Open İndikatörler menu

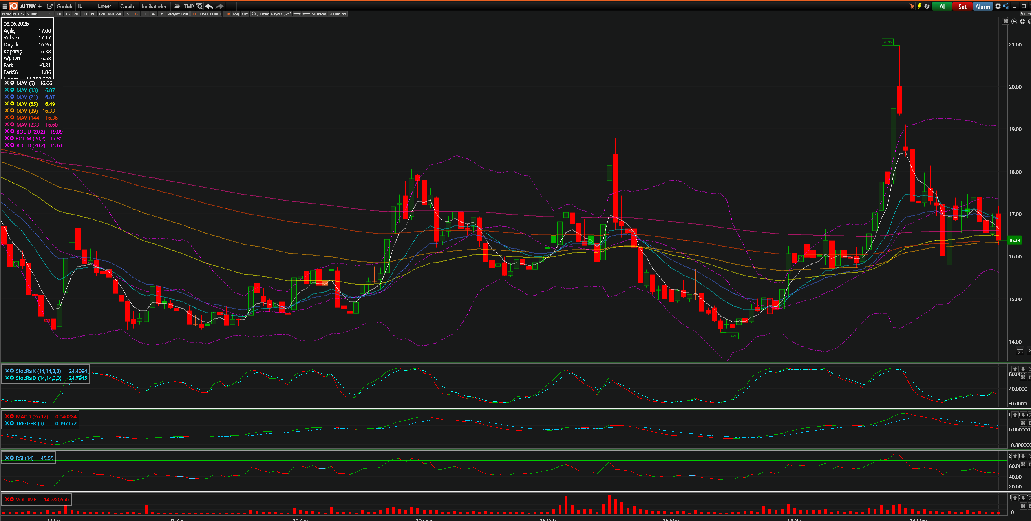(x=154, y=6)
